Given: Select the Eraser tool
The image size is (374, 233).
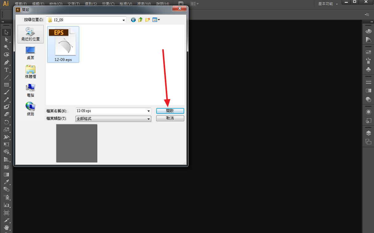Looking at the screenshot, I should click(6, 114).
